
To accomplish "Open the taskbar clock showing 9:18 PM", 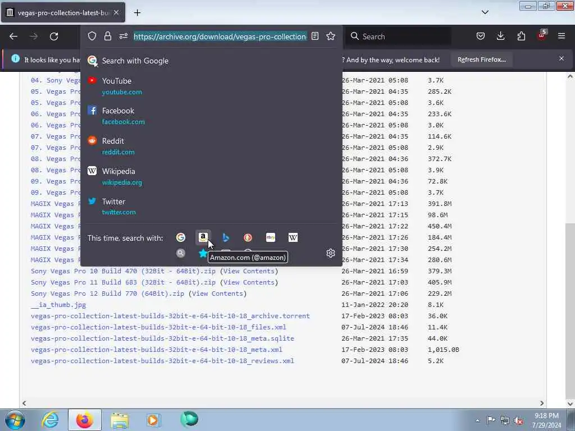I will tap(546, 420).
